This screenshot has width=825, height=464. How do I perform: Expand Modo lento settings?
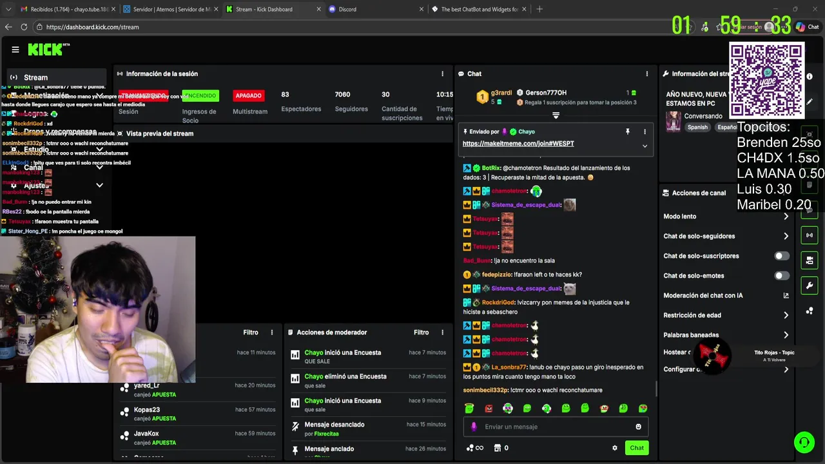[726, 217]
